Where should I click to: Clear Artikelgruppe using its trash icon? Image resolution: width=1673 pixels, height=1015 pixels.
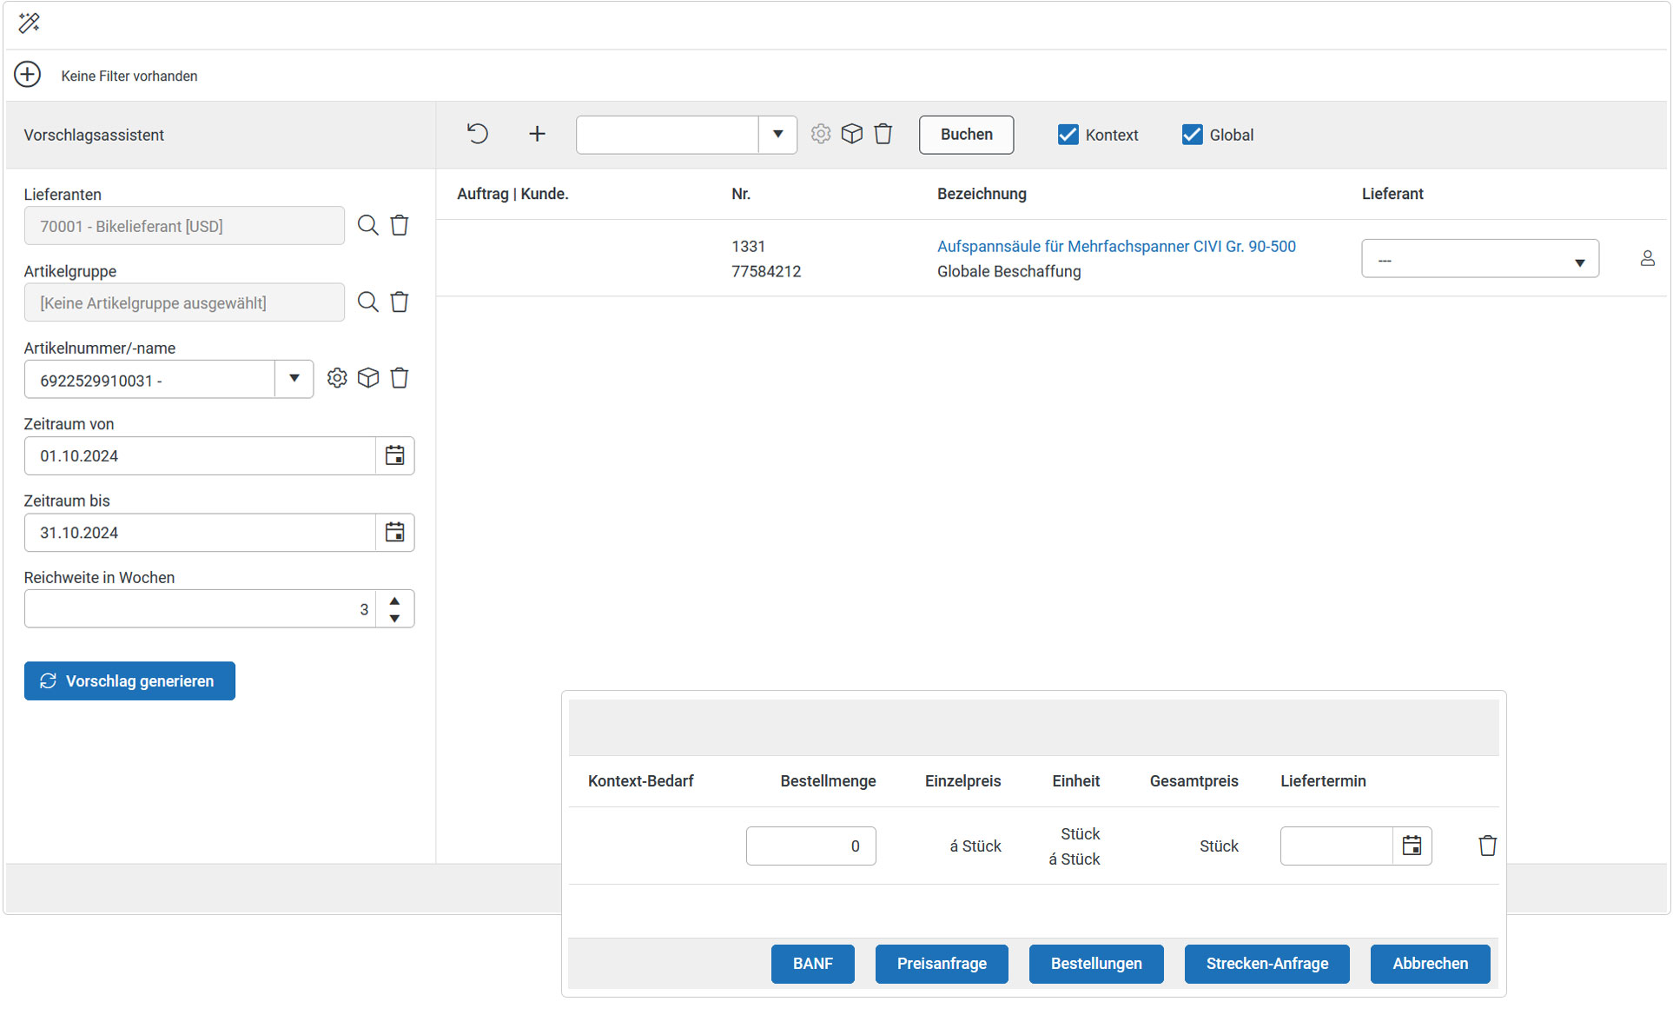pos(400,302)
